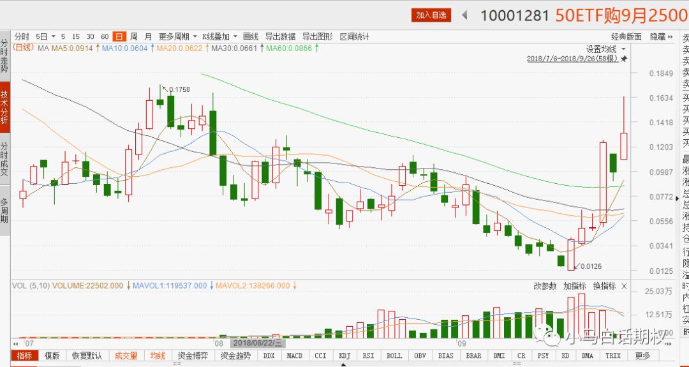The width and height of the screenshot is (689, 367).
Task: Click the 加入自选 add-to-watchlist button
Action: pos(431,15)
